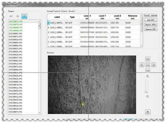This screenshot has height=123, width=166.
Task: Click the image list scrollbar down arrow
Action: click(40, 113)
